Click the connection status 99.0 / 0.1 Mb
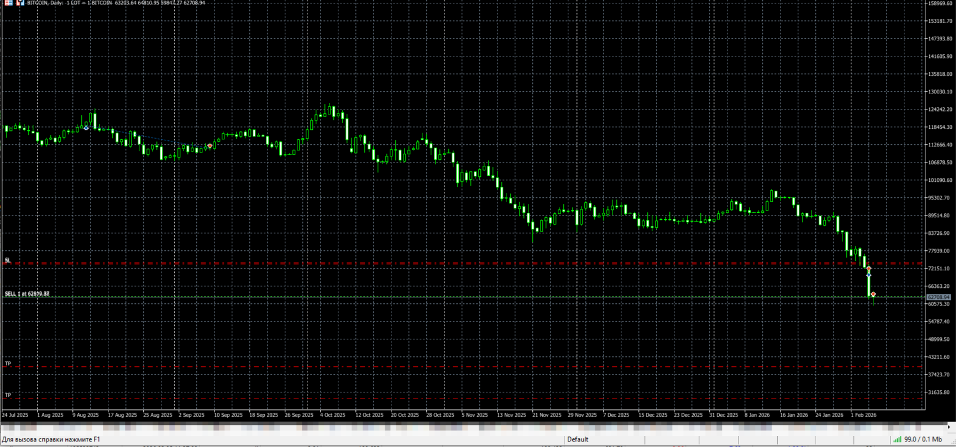The image size is (964, 447). click(x=918, y=439)
